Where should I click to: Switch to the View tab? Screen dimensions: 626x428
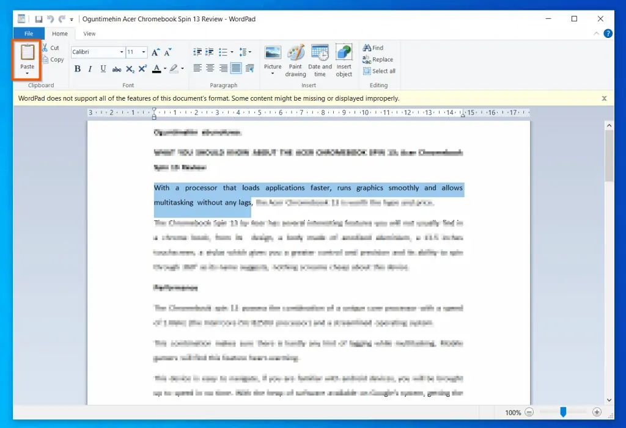(x=89, y=34)
